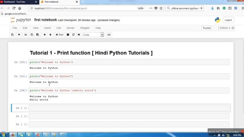Open Windows Start button
Viewport: 244px width, 137px height.
(3, 134)
